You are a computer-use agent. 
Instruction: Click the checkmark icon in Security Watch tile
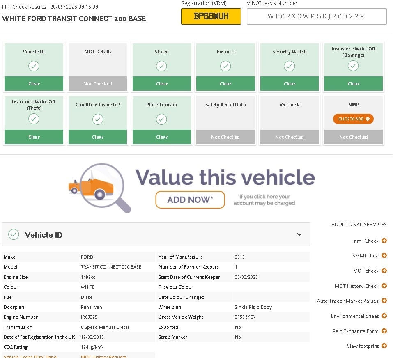click(x=289, y=66)
